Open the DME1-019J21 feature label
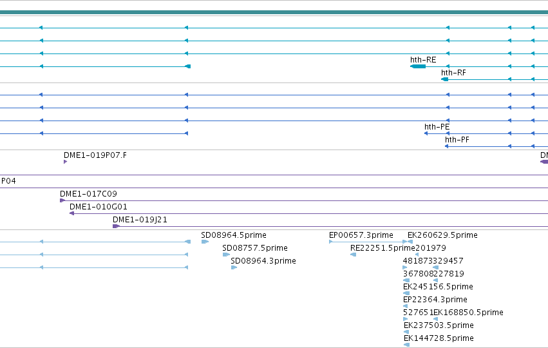Image resolution: width=548 pixels, height=348 pixels. point(140,220)
